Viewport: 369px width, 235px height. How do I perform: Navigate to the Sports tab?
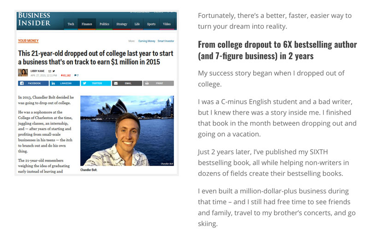(151, 24)
